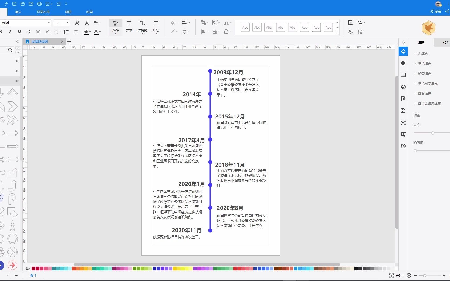Open a file with the folder icon

pyautogui.click(x=23, y=4)
